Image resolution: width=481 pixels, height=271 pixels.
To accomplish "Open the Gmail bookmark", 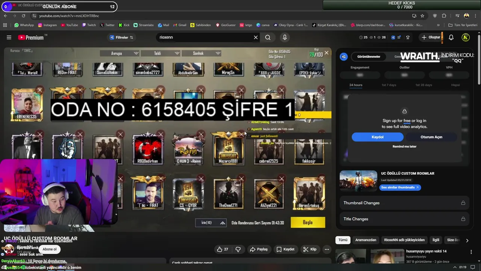I will 180,25.
